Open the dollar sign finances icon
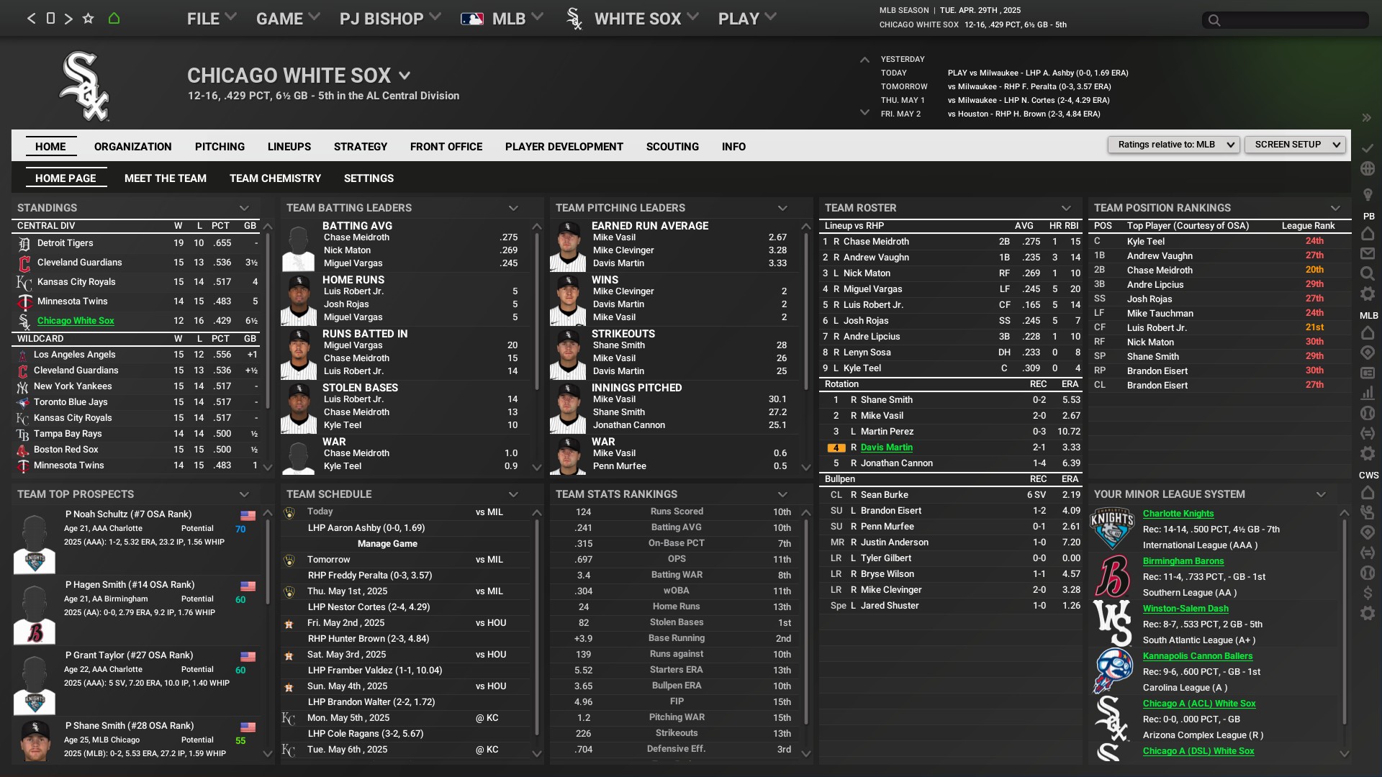1382x777 pixels. tap(1368, 593)
